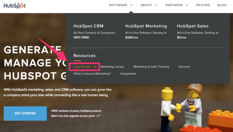This screenshot has height=132, width=233.
Task: Open What Is Inbound Marketing? link
Action: pyautogui.click(x=92, y=74)
